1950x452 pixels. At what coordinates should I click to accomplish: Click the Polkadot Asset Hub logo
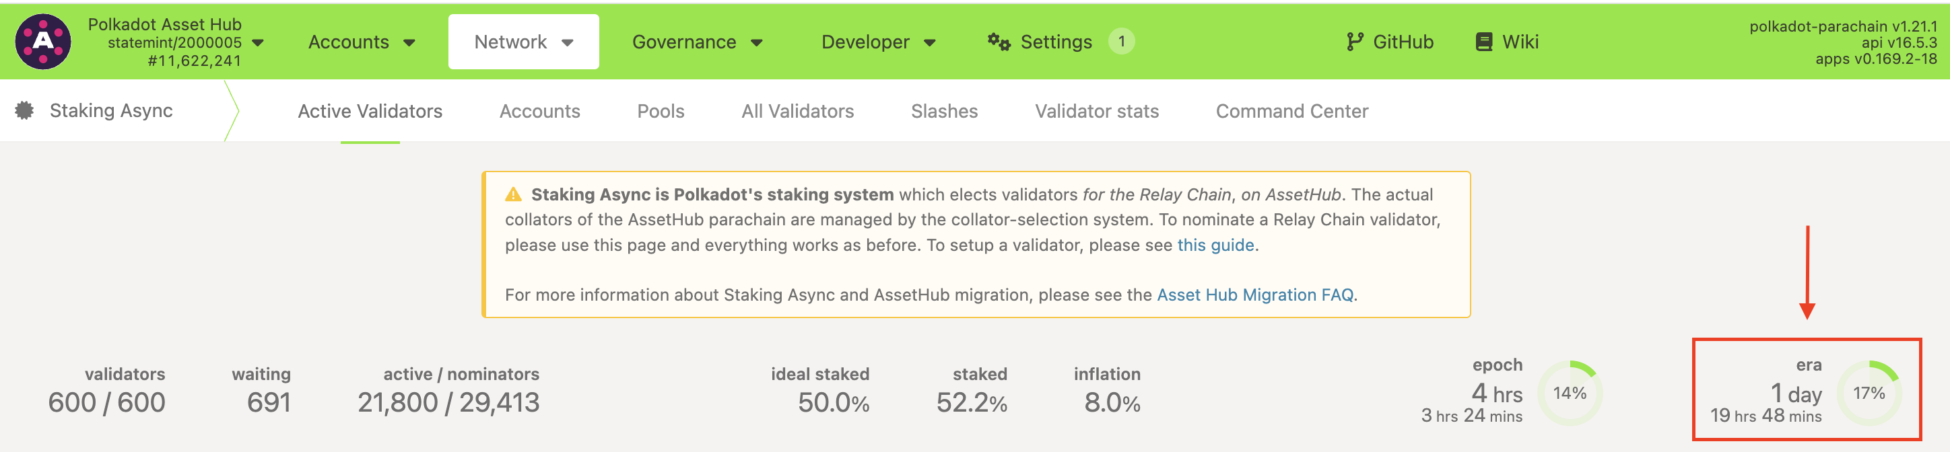[43, 42]
